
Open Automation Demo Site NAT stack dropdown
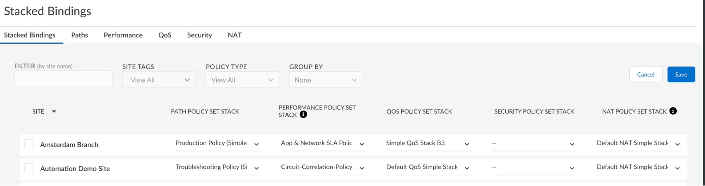(677, 168)
